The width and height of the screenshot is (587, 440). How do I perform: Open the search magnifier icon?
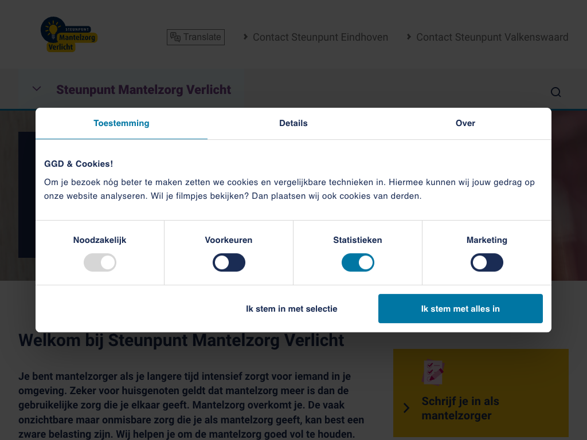[555, 92]
